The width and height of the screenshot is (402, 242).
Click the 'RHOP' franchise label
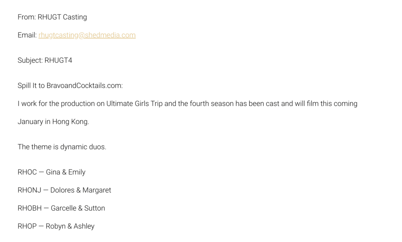(x=27, y=226)
